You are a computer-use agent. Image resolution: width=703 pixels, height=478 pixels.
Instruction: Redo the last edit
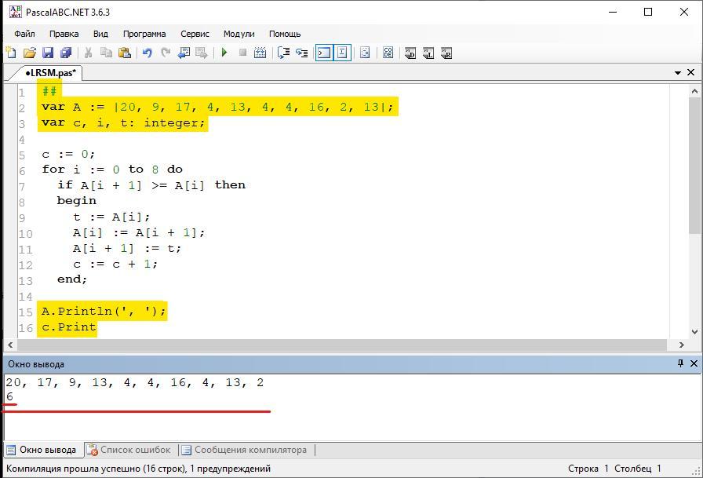pyautogui.click(x=166, y=53)
